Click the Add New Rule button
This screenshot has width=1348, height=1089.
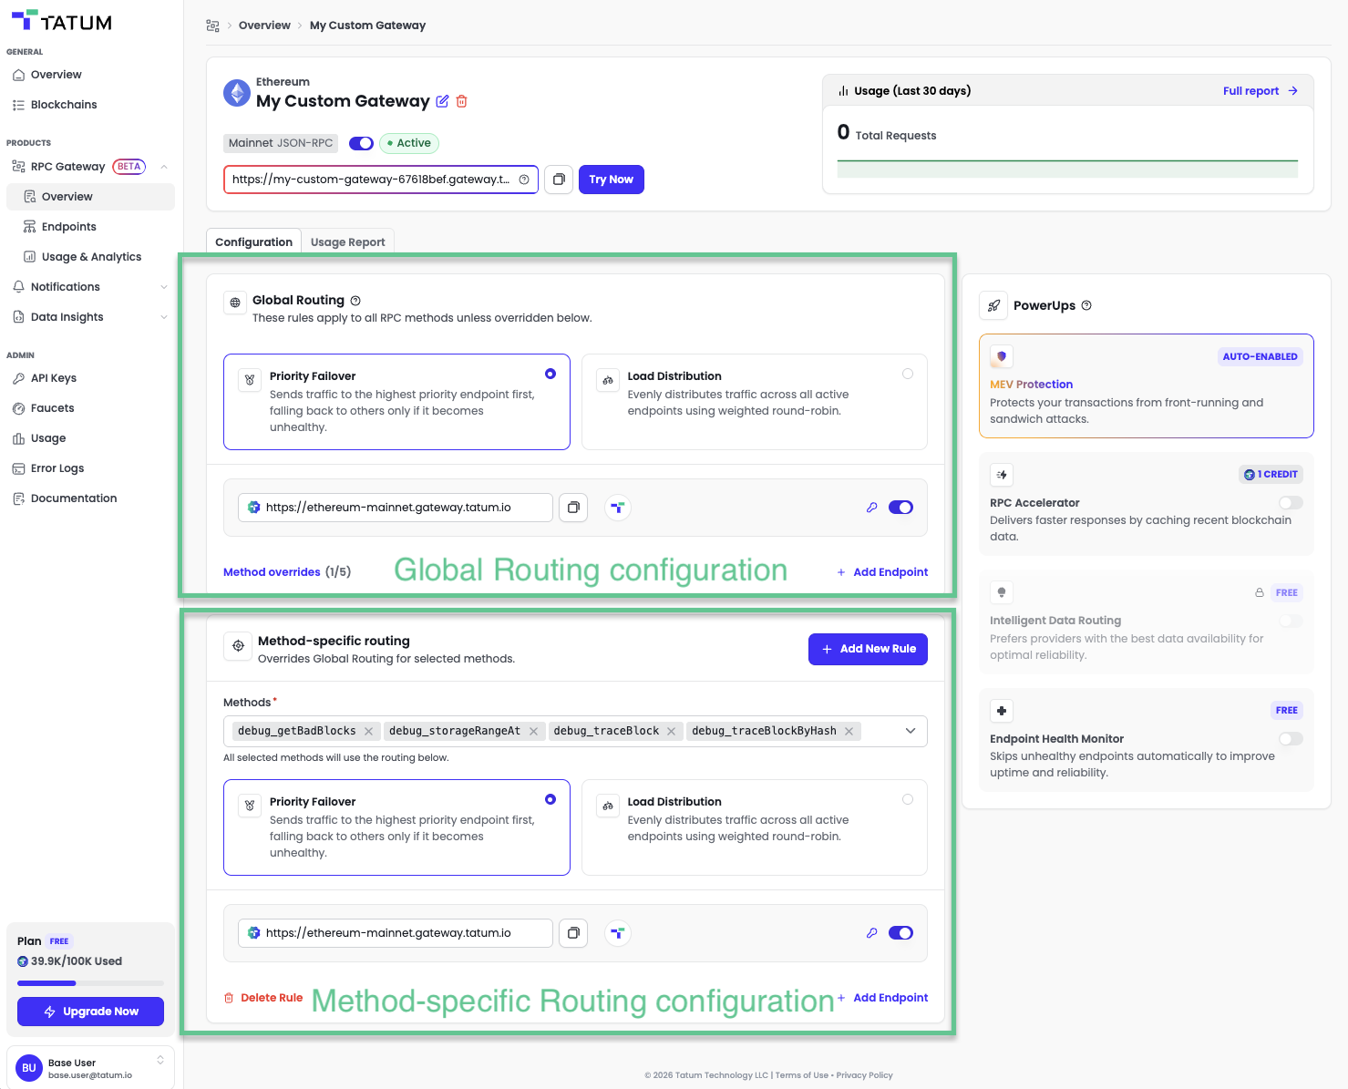point(868,649)
